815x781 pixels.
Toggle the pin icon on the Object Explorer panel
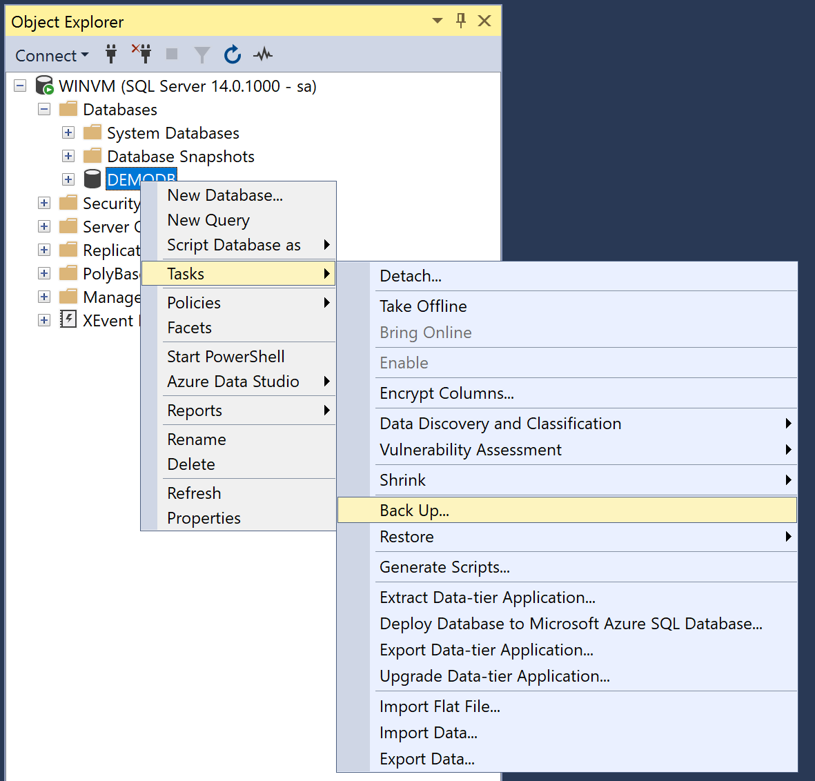[x=460, y=21]
